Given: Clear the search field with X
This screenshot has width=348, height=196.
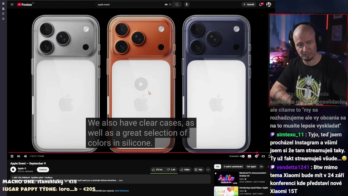Looking at the screenshot, I should (170, 4).
